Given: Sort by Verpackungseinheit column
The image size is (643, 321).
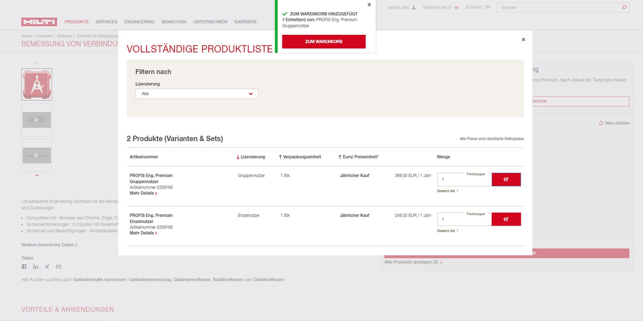Looking at the screenshot, I should click(300, 157).
